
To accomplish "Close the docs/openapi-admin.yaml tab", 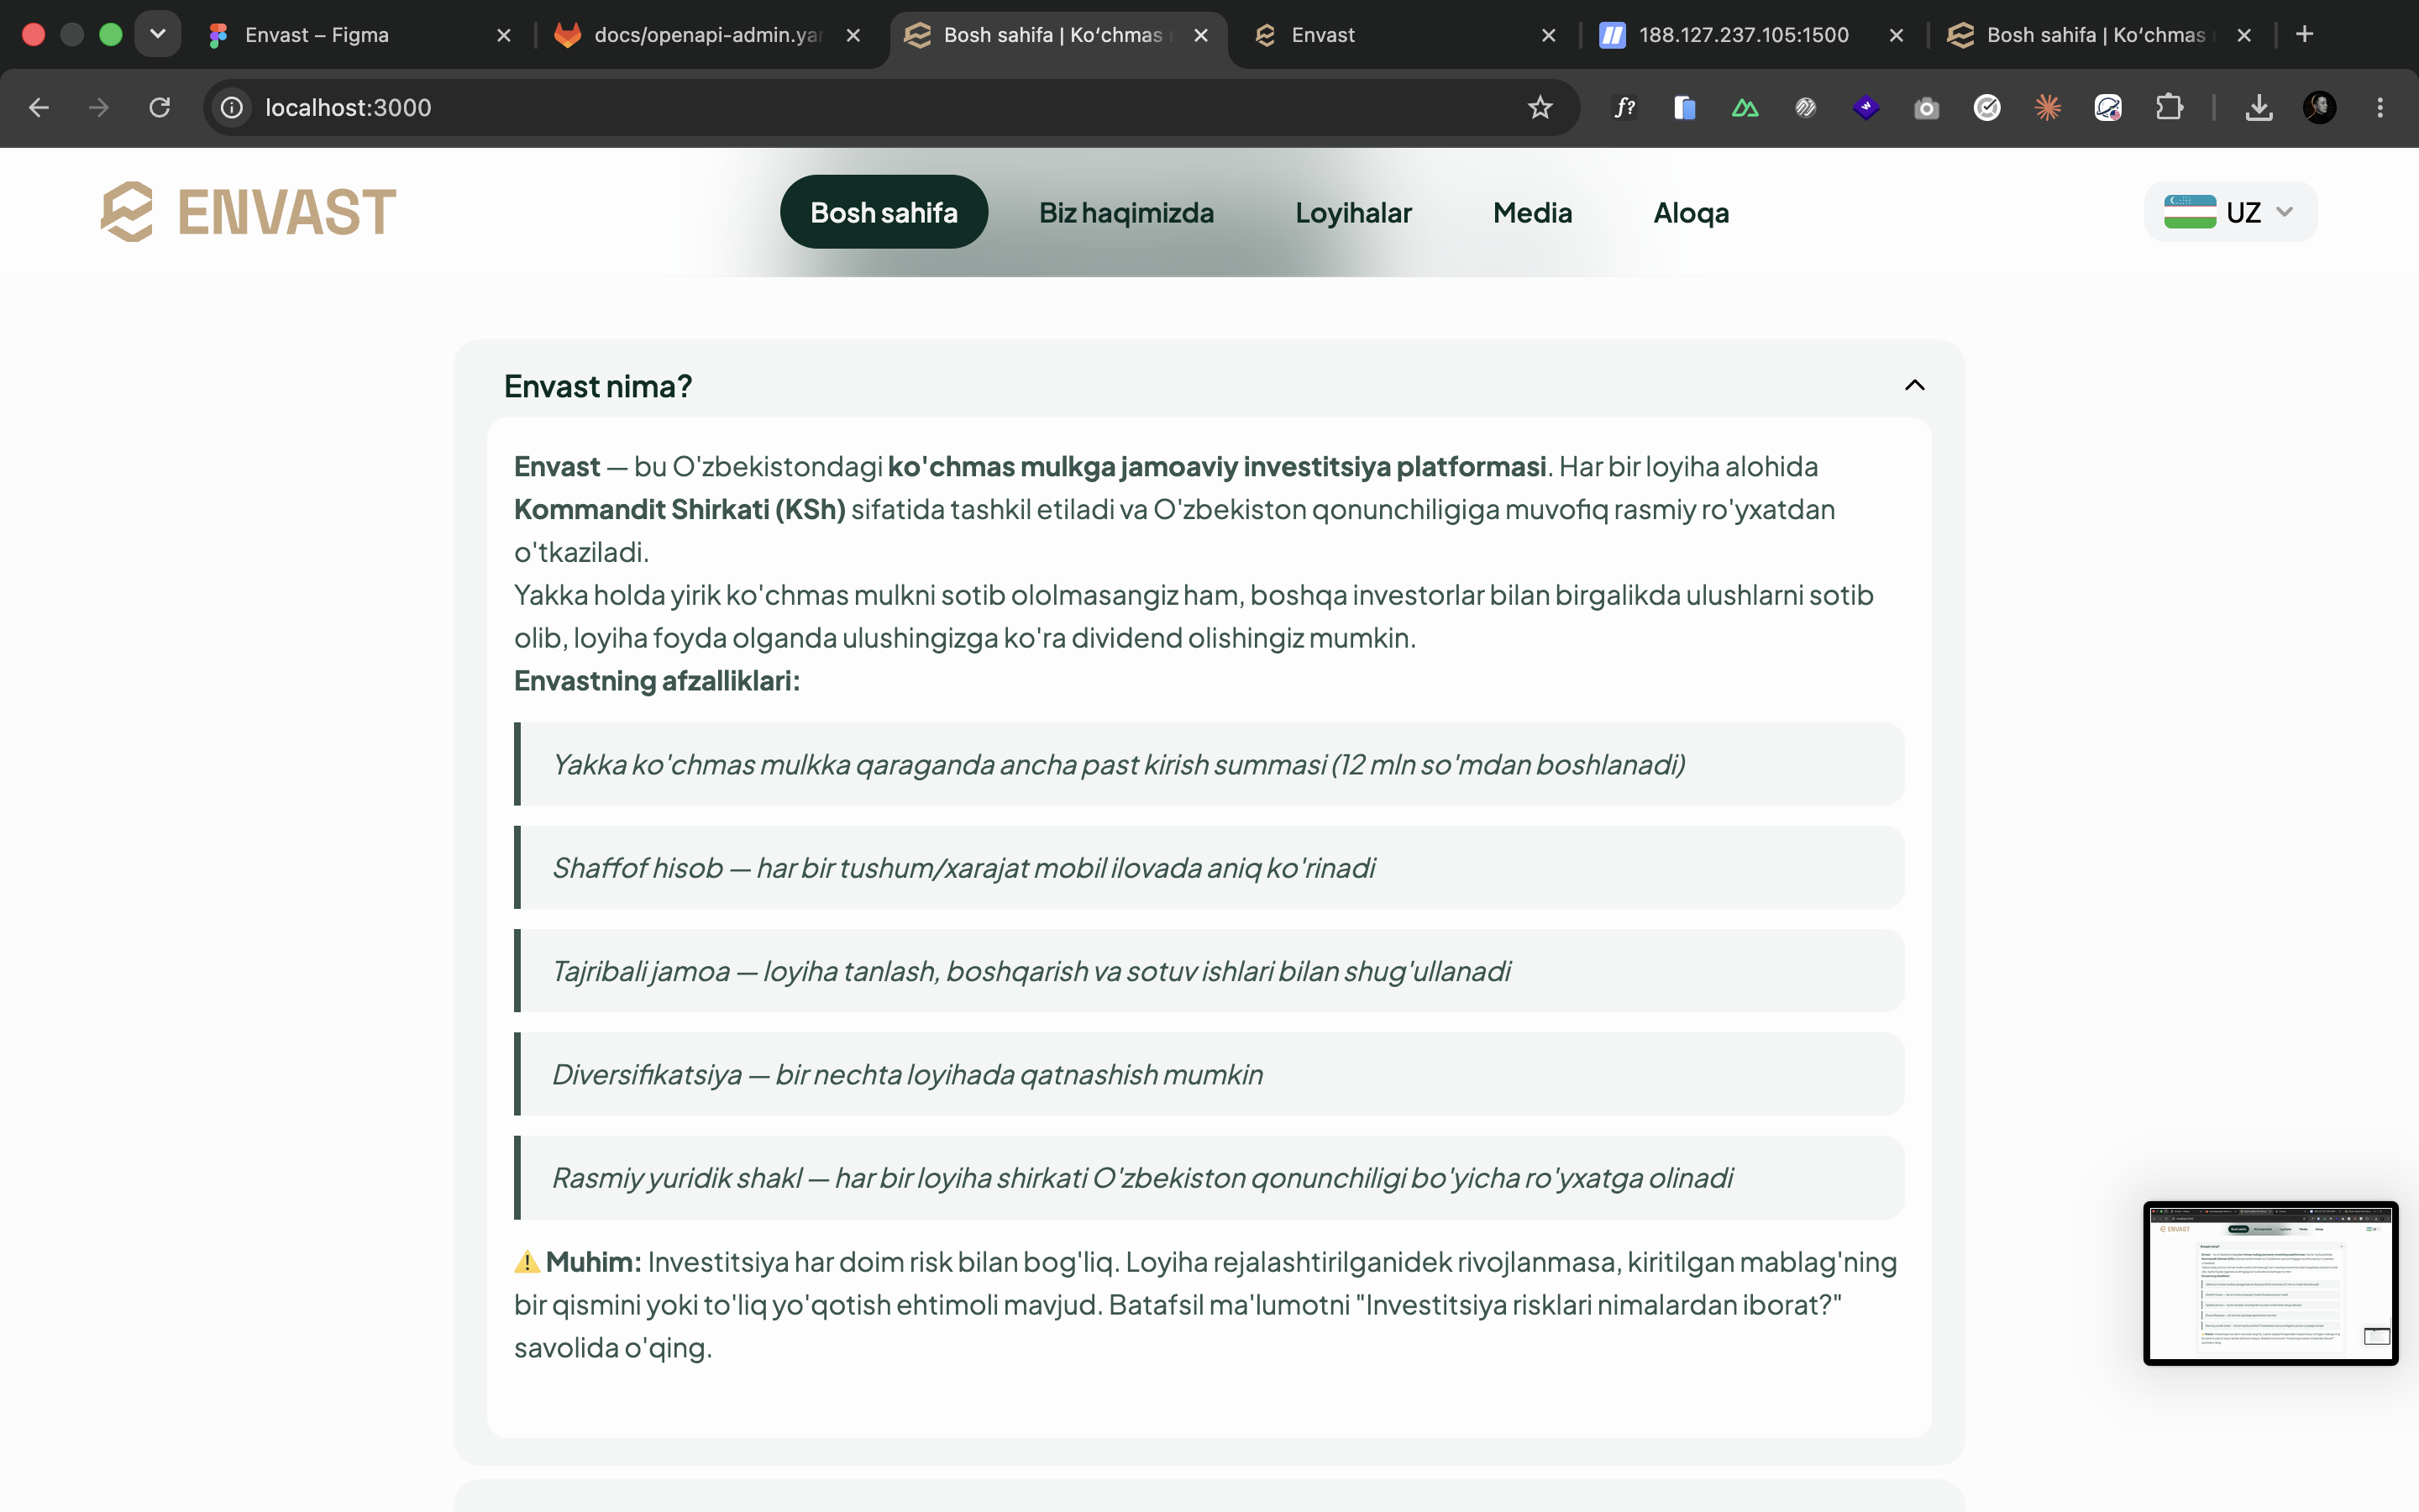I will click(x=853, y=35).
